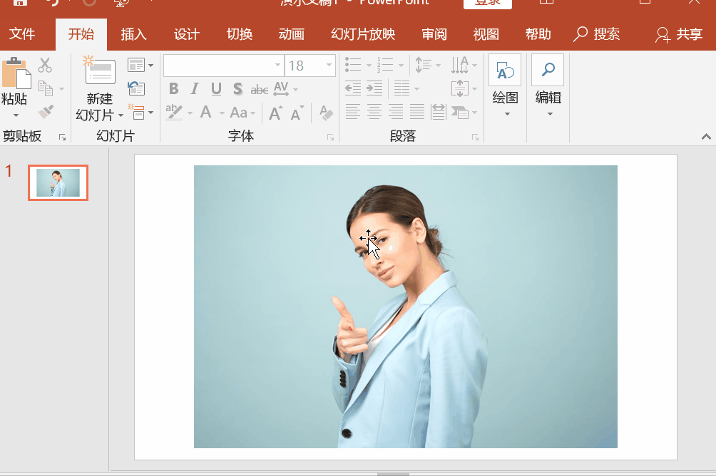Collapse the ribbon
The image size is (716, 476).
[x=706, y=136]
